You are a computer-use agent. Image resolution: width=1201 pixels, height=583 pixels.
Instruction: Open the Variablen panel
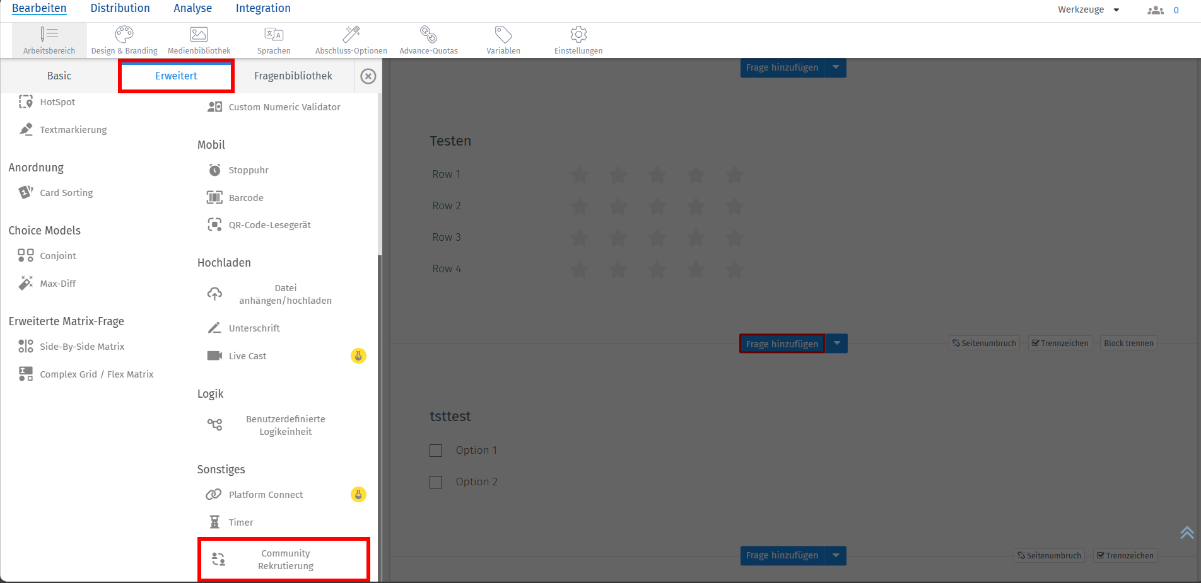pos(503,39)
